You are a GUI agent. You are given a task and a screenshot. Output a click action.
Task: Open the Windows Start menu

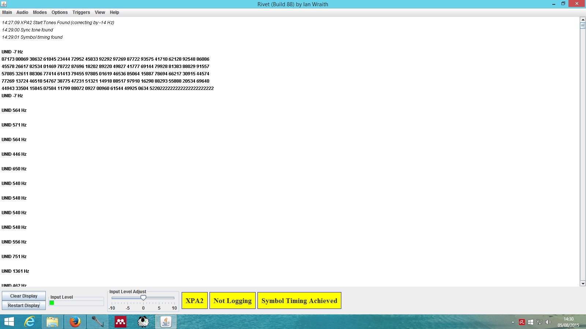point(9,322)
